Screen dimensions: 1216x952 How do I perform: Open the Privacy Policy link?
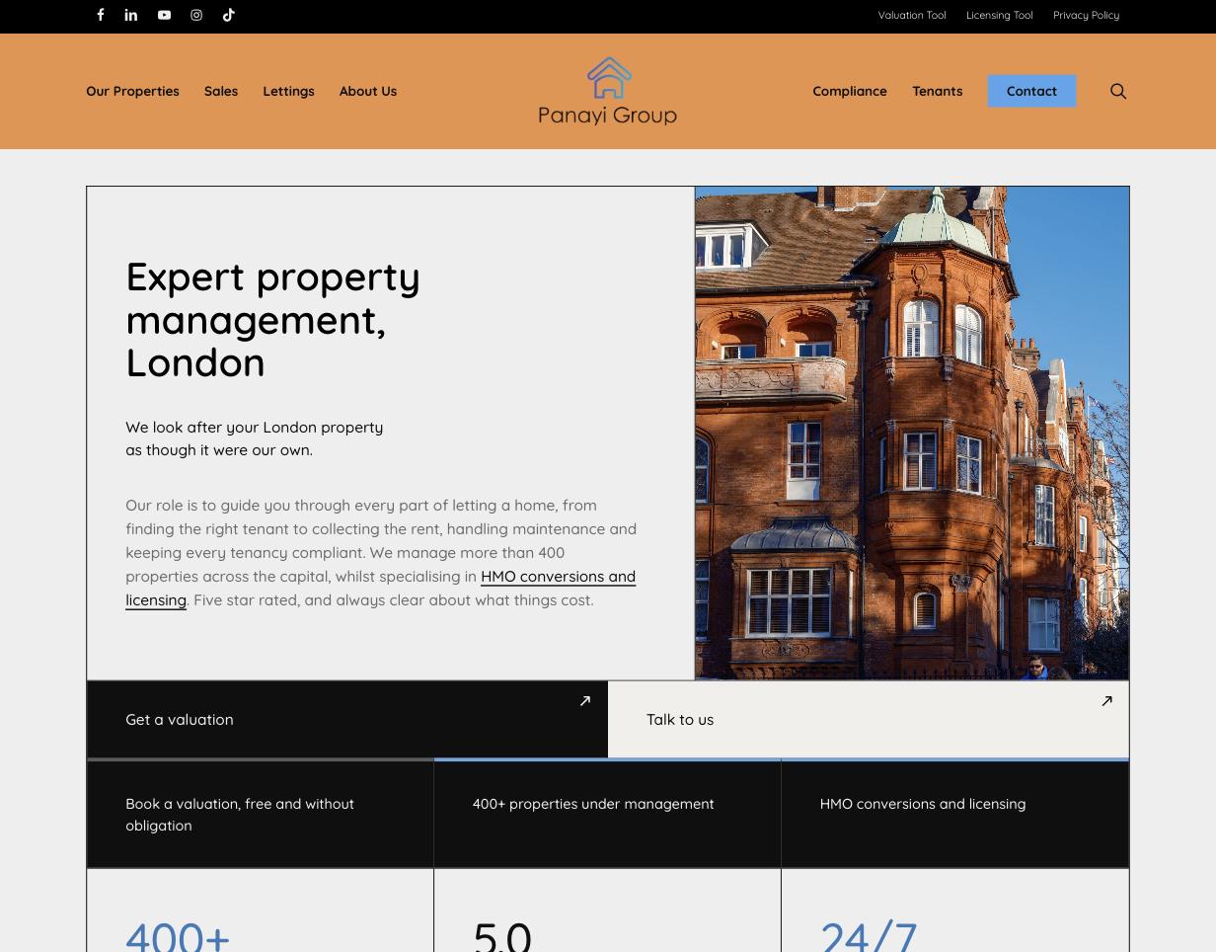coord(1086,15)
